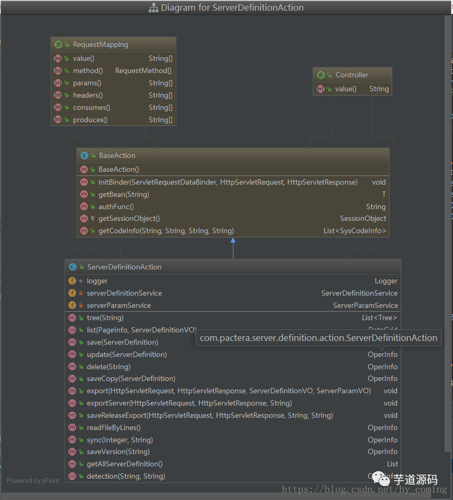The image size is (453, 500).
Task: Select the BaseAction() constructor row
Action: tap(233, 169)
